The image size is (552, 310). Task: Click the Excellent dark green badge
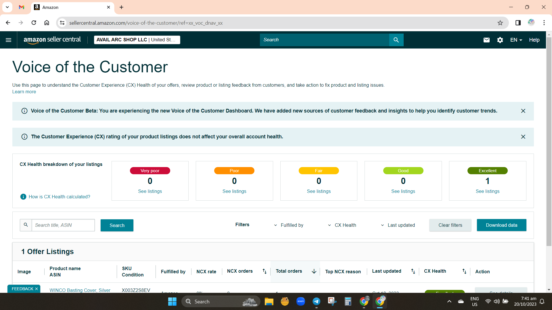pyautogui.click(x=488, y=170)
